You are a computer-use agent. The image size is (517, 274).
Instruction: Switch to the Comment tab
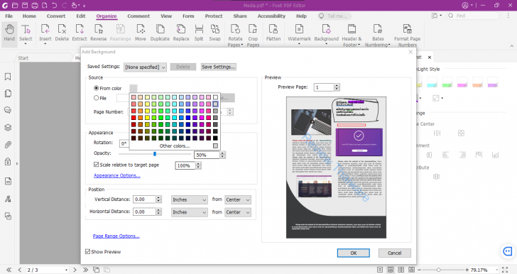(138, 16)
